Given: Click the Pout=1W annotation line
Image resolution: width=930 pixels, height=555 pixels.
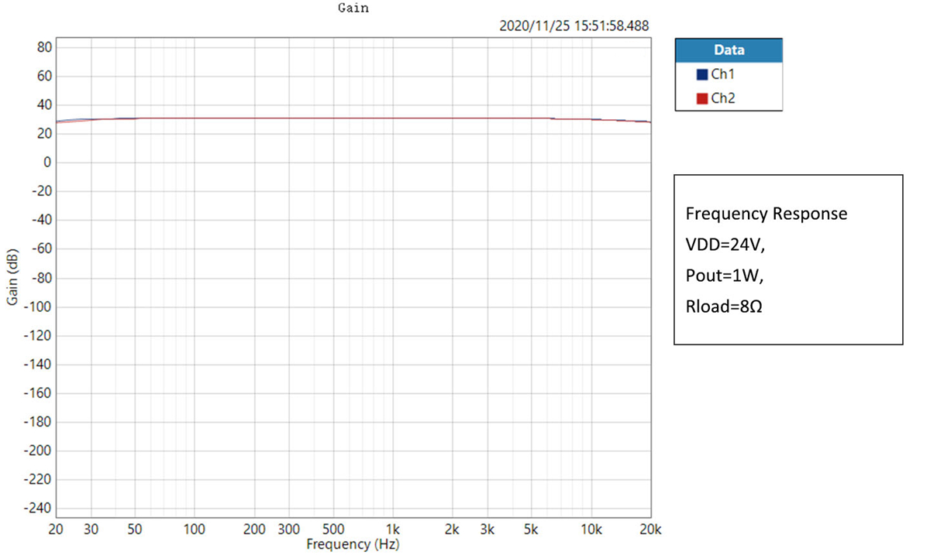Looking at the screenshot, I should coord(719,274).
